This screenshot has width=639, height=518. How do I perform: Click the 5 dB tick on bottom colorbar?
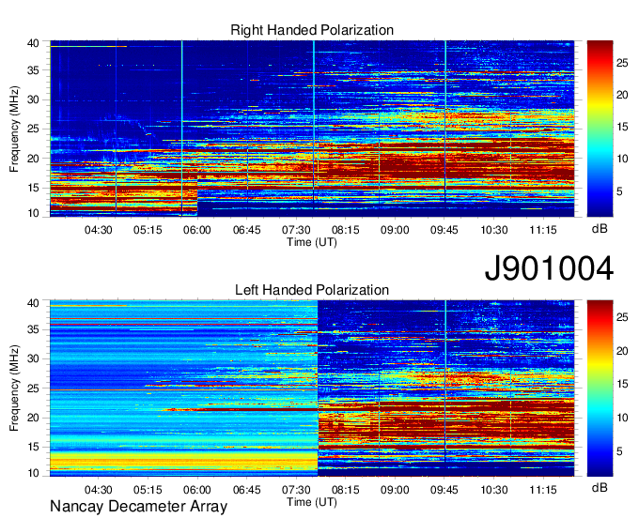point(619,451)
